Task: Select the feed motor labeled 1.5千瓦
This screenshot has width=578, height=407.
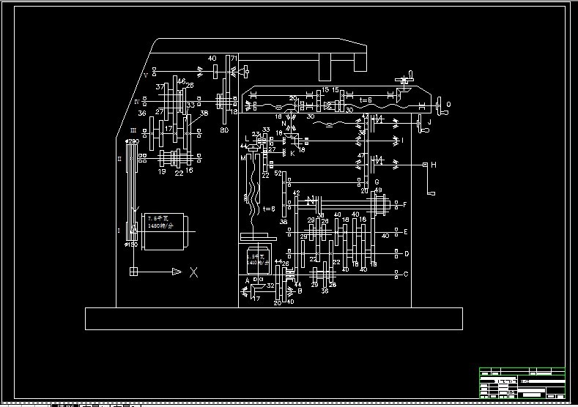Action: coord(258,260)
